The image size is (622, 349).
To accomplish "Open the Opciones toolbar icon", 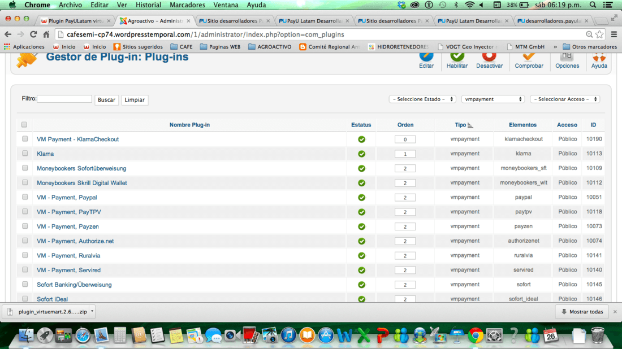I will click(567, 60).
